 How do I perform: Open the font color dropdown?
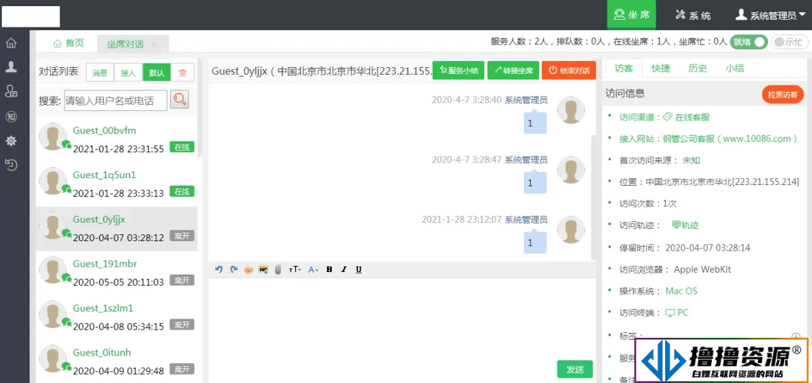pos(313,270)
